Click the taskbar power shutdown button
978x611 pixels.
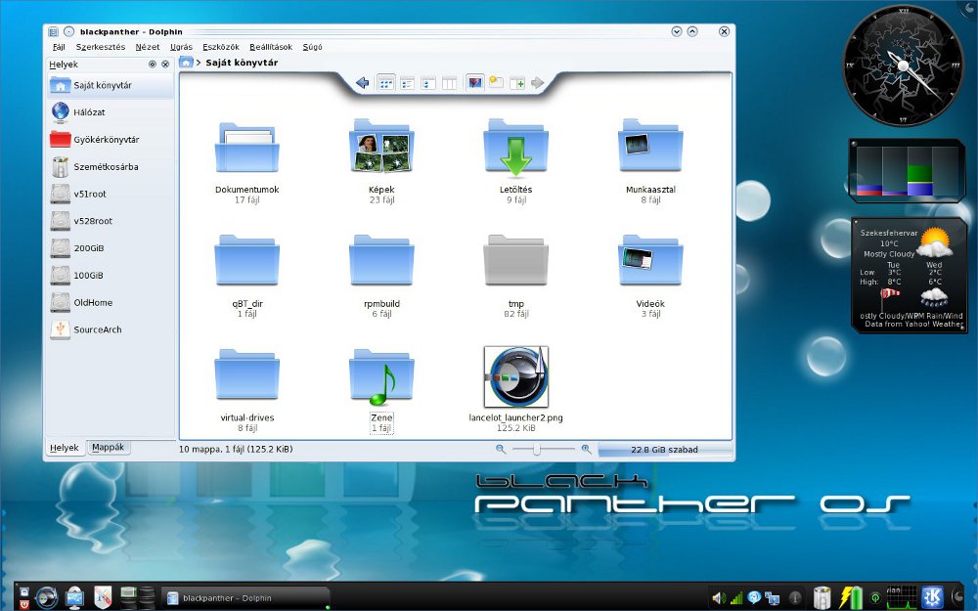pyautogui.click(x=24, y=604)
